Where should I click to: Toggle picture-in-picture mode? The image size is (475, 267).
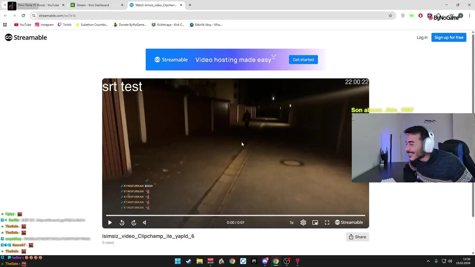[315, 222]
